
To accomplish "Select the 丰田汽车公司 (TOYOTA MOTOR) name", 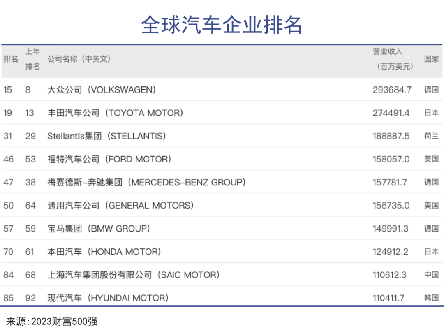I will click(115, 113).
